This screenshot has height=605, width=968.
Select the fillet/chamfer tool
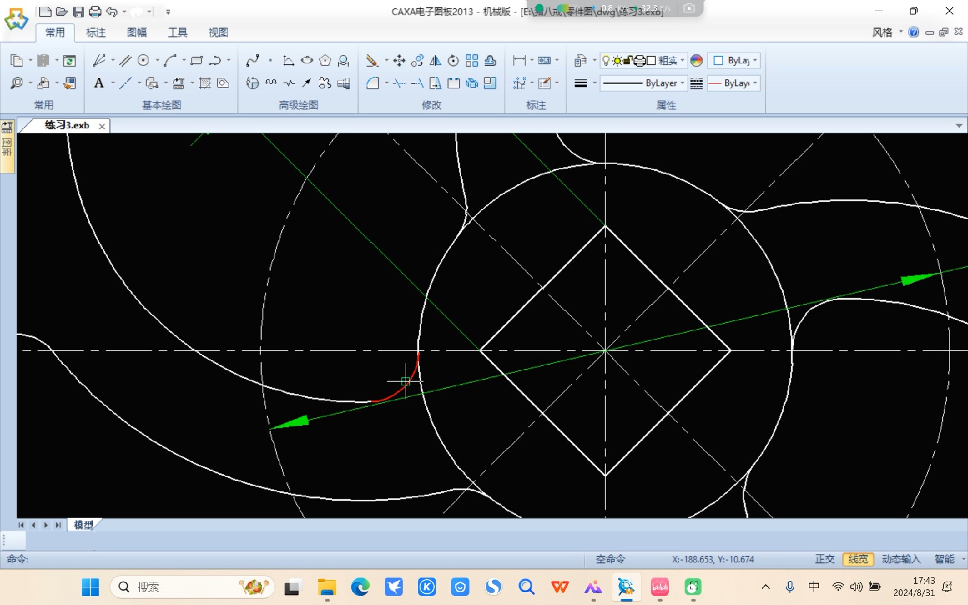click(373, 83)
